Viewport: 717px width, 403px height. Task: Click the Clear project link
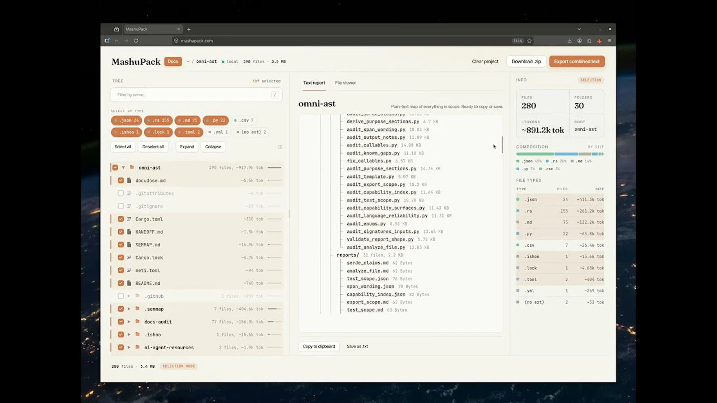pos(485,61)
